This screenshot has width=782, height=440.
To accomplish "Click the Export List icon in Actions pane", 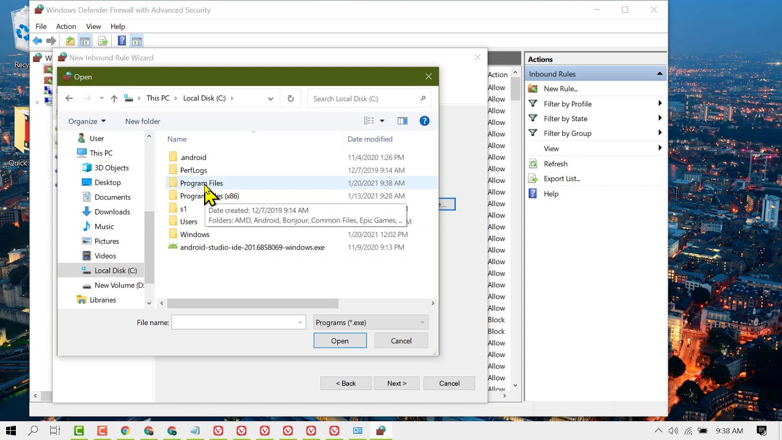I will coord(533,178).
